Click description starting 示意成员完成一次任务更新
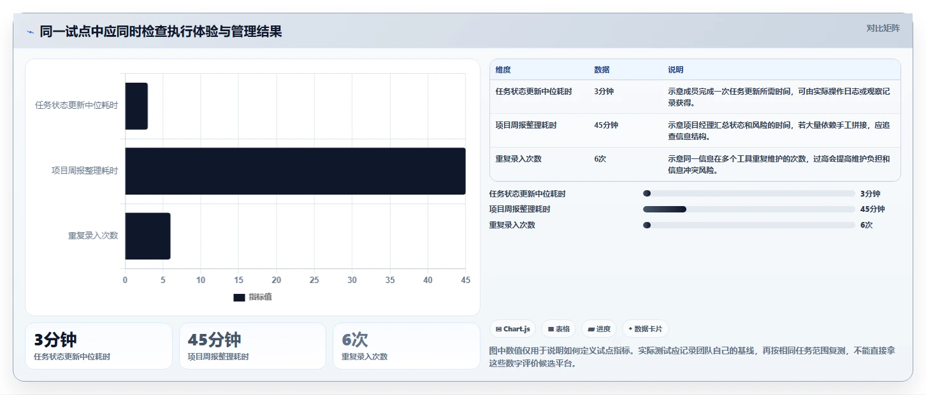The width and height of the screenshot is (926, 395). pyautogui.click(x=779, y=97)
